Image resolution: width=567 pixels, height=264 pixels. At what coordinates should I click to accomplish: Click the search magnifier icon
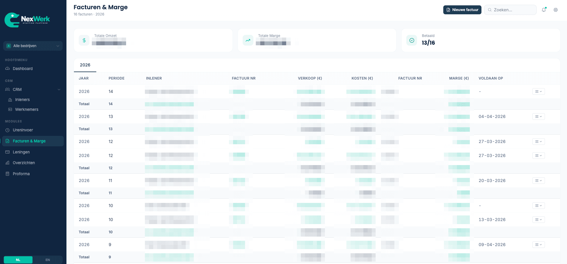489,10
